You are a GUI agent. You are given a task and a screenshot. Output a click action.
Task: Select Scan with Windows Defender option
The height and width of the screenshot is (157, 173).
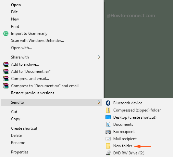click(x=38, y=41)
